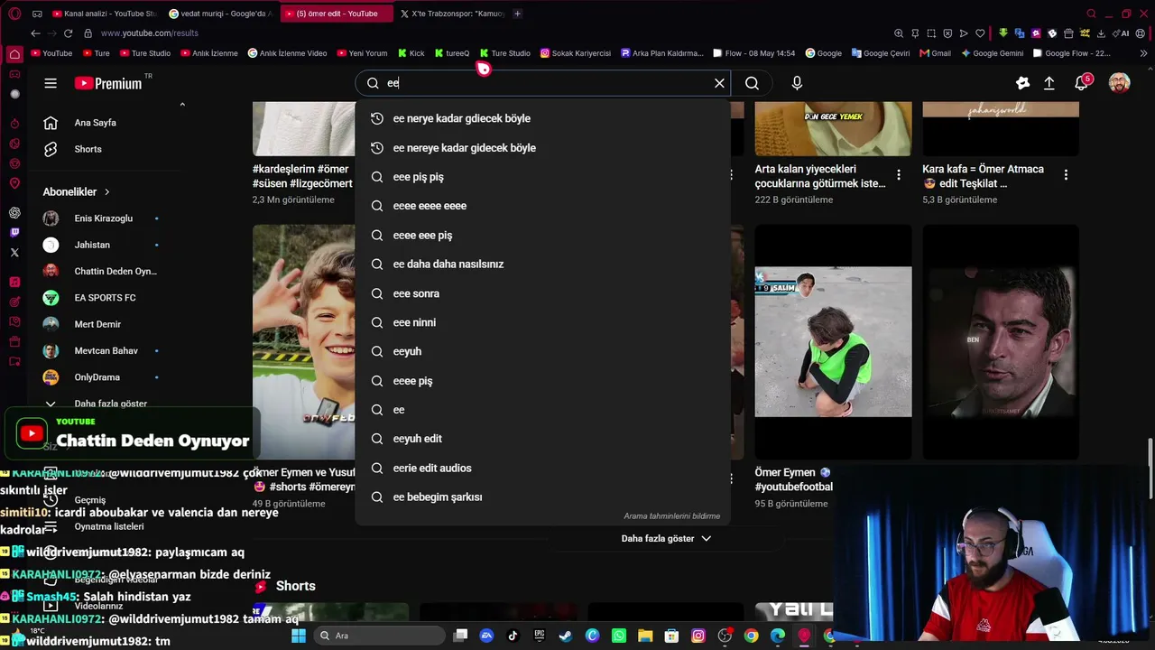Click the YouTube Premium logo

click(108, 83)
